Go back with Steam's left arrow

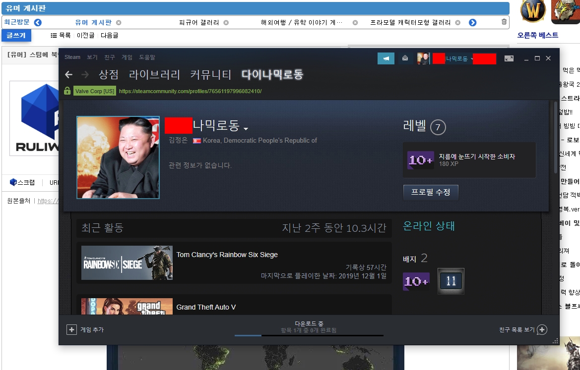(68, 75)
